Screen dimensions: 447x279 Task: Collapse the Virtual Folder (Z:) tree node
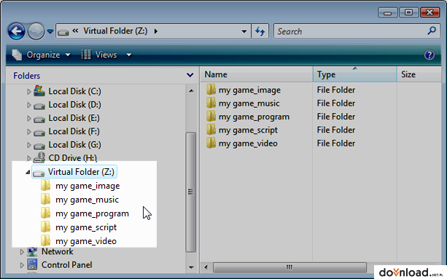(28, 172)
